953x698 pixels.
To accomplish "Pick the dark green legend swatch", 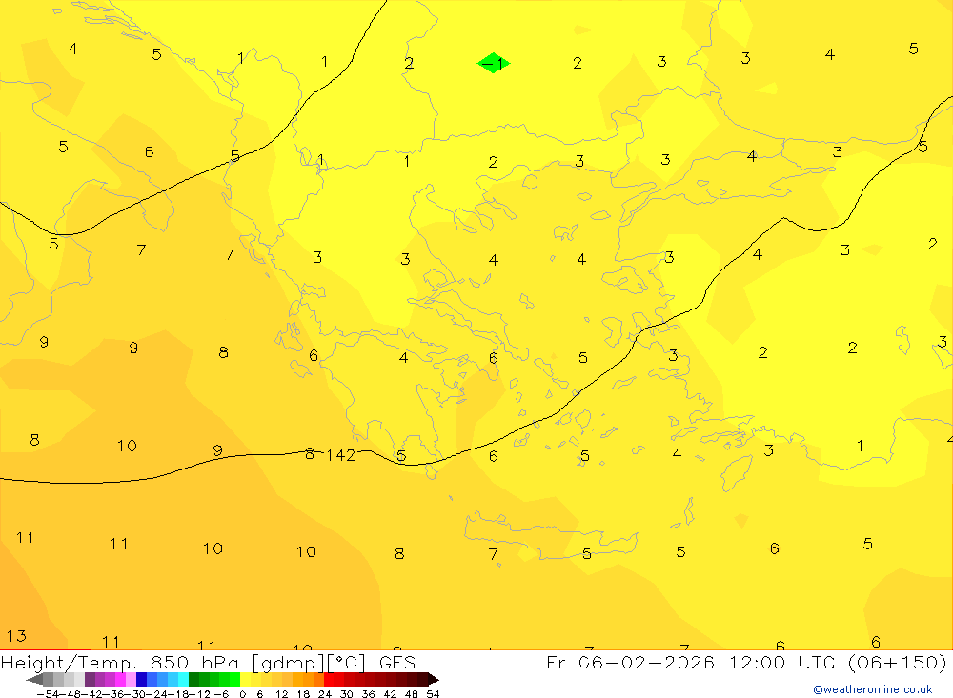I will point(193,680).
